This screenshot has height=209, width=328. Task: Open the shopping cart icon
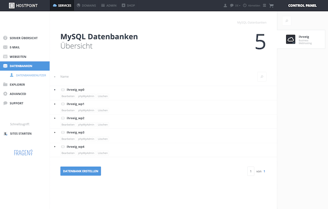click(271, 5)
